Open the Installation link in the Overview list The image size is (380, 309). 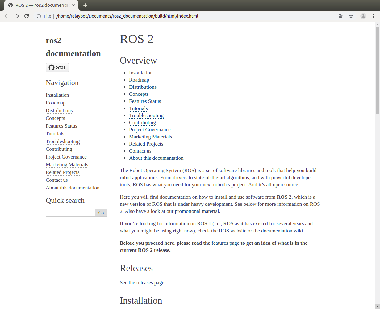[141, 73]
